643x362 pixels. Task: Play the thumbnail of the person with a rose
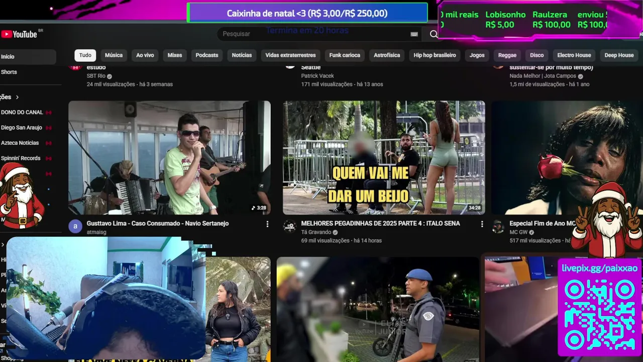point(567,158)
